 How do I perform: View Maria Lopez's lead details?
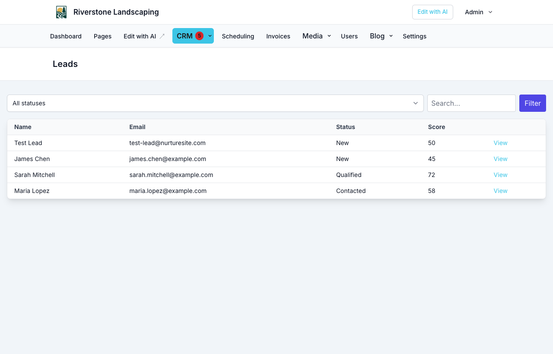(500, 191)
